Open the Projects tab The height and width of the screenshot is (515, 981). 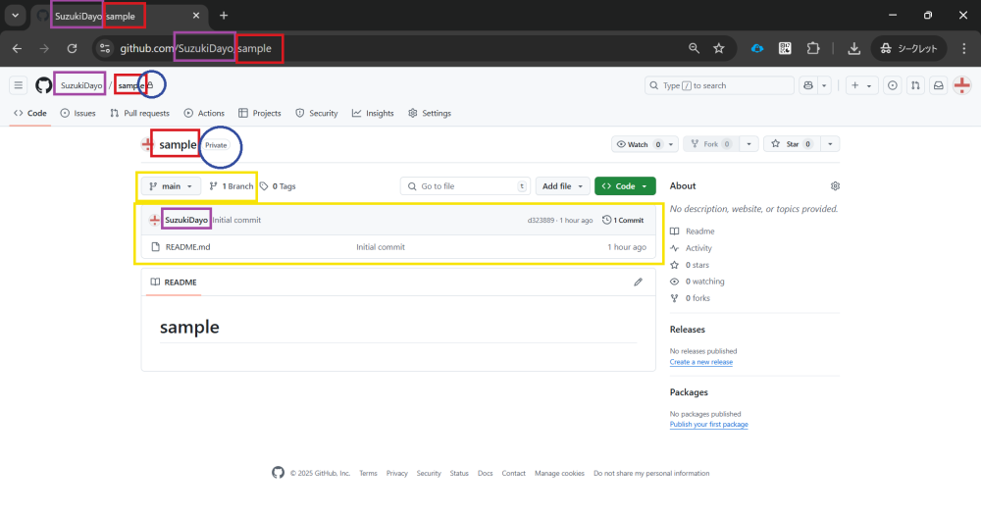point(260,113)
